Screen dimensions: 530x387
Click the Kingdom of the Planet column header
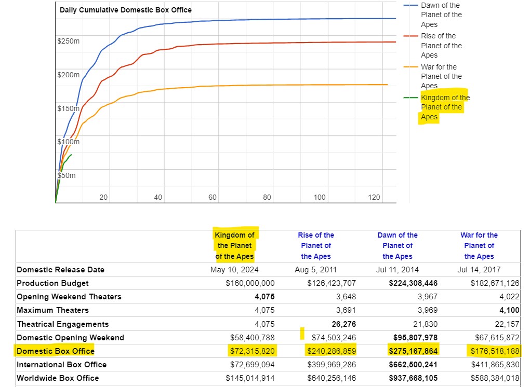235,246
